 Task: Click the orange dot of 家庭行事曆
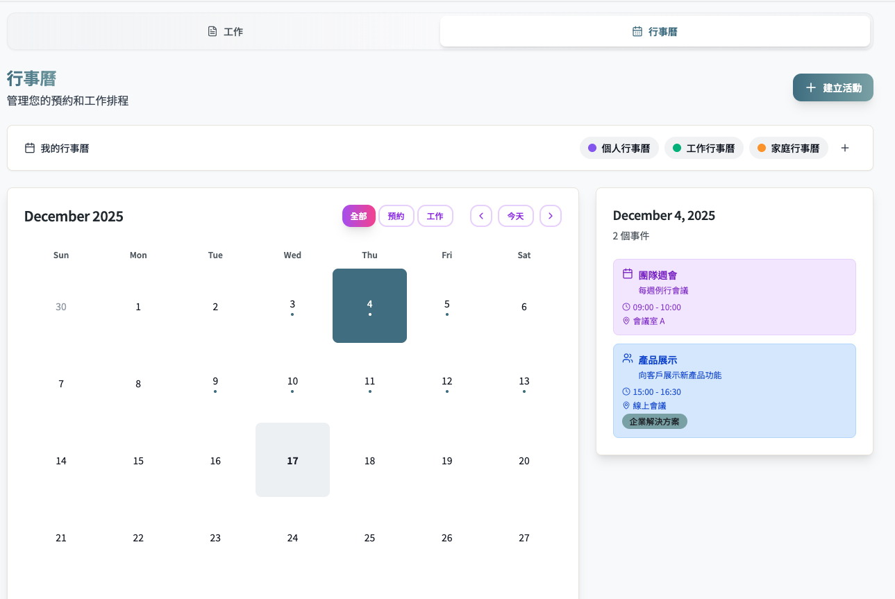(762, 148)
